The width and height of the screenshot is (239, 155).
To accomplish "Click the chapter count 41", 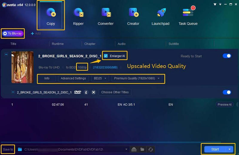I will [86, 105].
